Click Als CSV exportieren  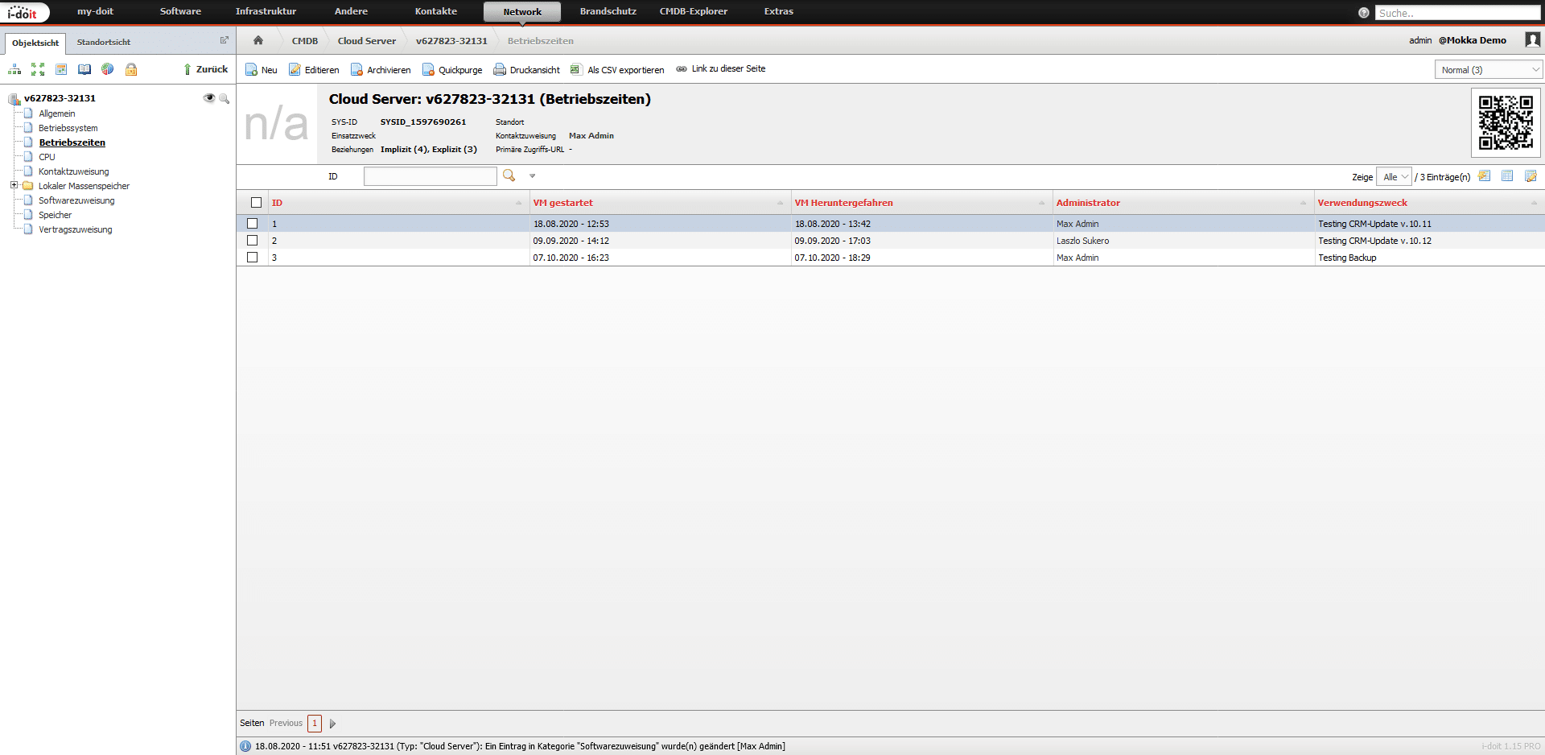click(617, 70)
